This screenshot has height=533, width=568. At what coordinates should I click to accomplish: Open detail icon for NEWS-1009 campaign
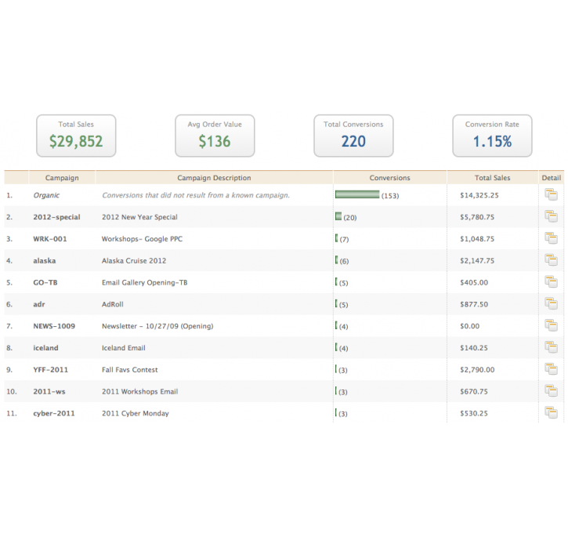coord(551,326)
